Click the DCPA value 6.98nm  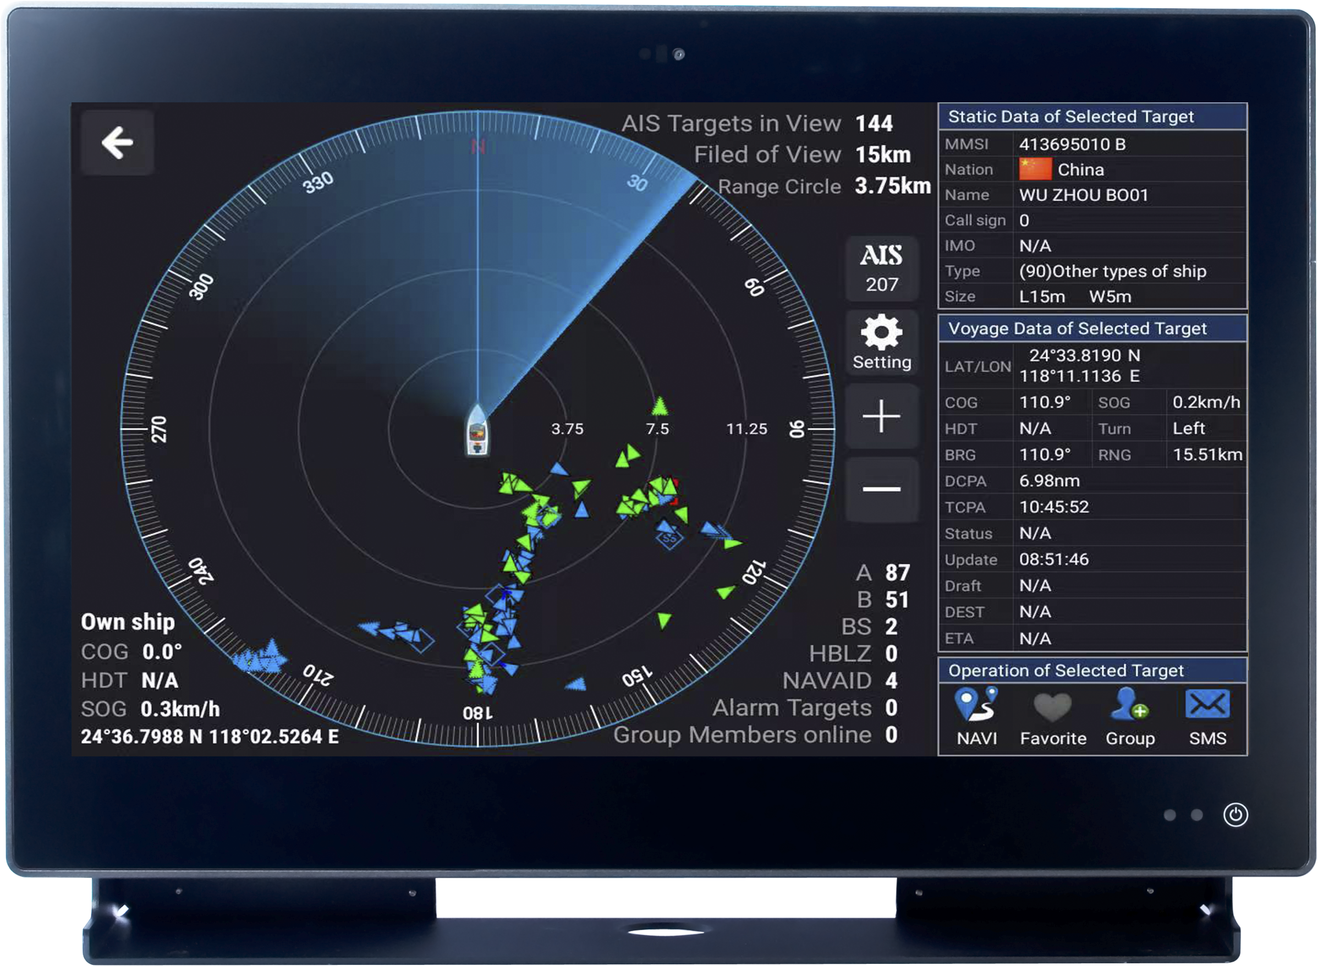1049,481
